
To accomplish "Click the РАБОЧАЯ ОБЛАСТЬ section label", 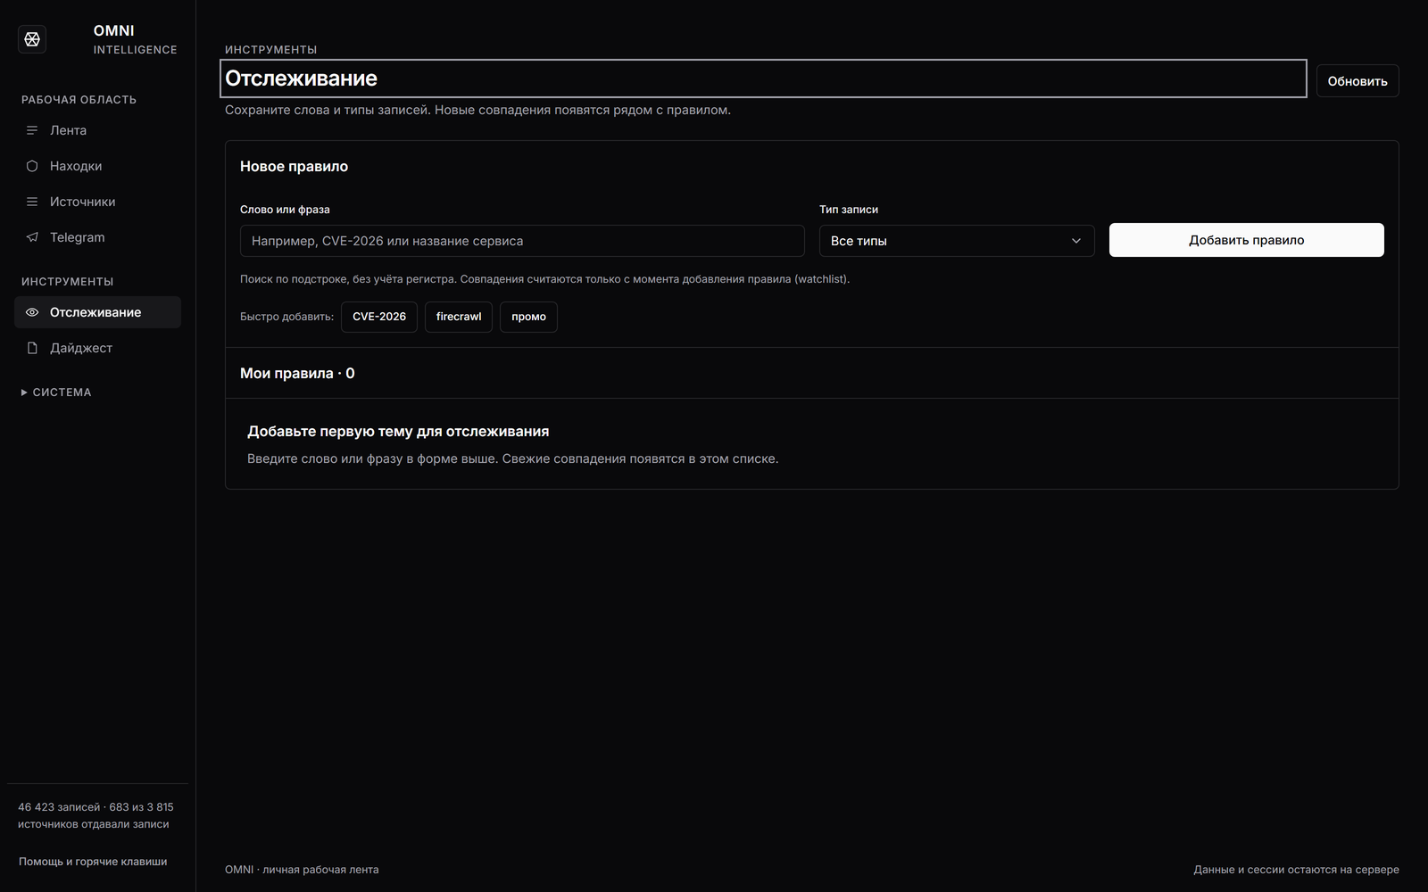I will (x=79, y=100).
